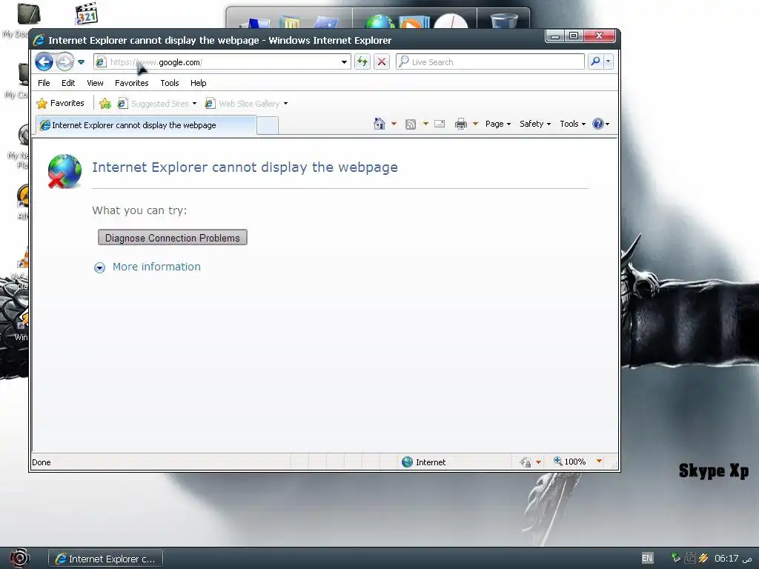Open Favorites center with star button
The image size is (759, 569).
[61, 103]
